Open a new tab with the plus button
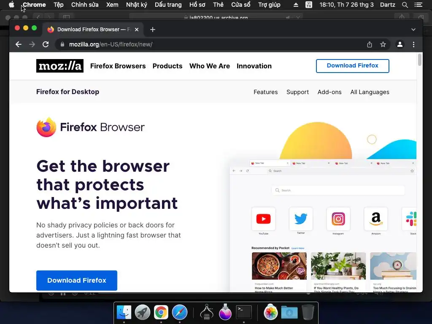432x324 pixels. 153,30
